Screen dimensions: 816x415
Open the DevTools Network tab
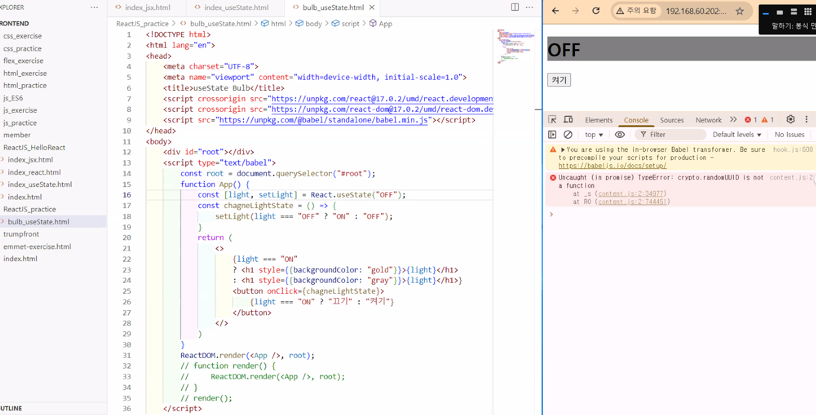click(709, 120)
